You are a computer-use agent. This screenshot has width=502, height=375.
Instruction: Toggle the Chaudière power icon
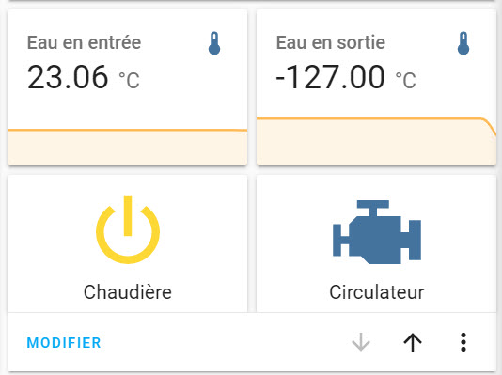click(128, 230)
